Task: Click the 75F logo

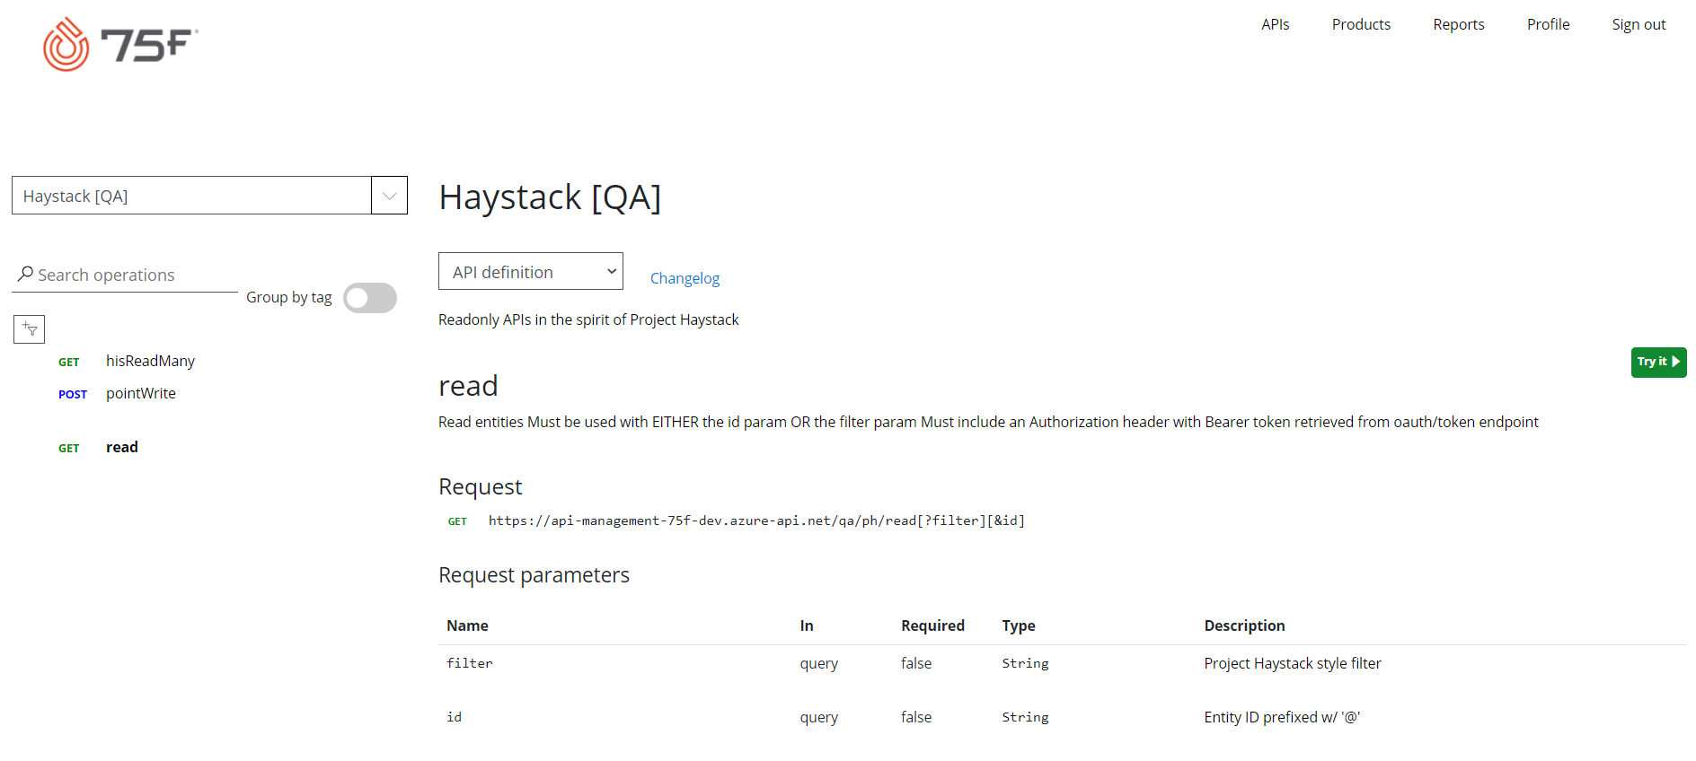Action: tap(120, 44)
